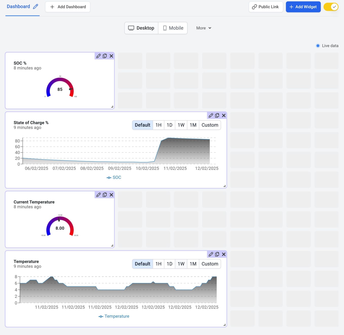344x335 pixels.
Task: Toggle SOC series in chart legend
Action: pos(114,177)
